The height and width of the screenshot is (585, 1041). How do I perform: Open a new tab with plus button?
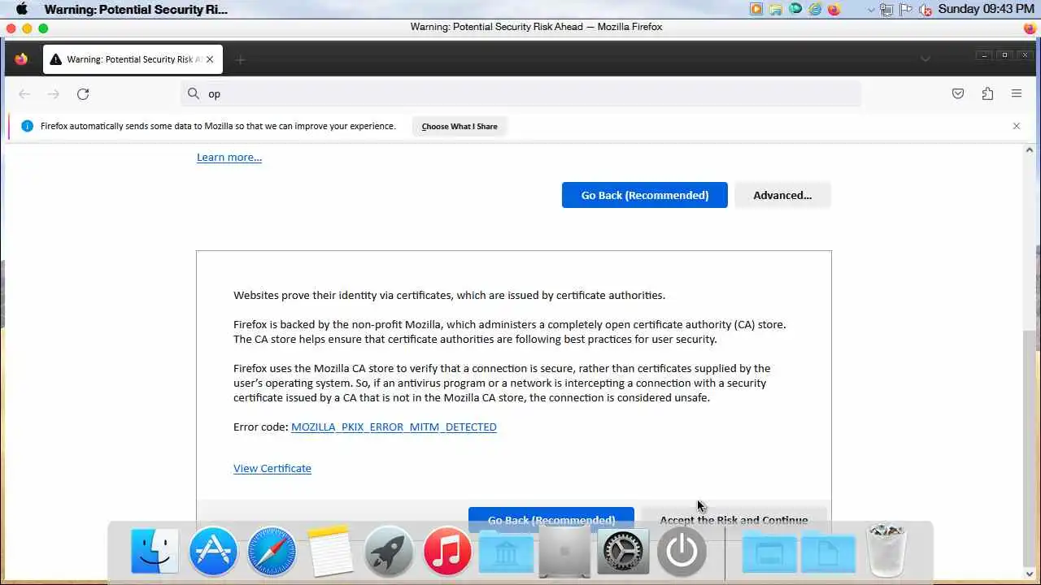pyautogui.click(x=240, y=59)
